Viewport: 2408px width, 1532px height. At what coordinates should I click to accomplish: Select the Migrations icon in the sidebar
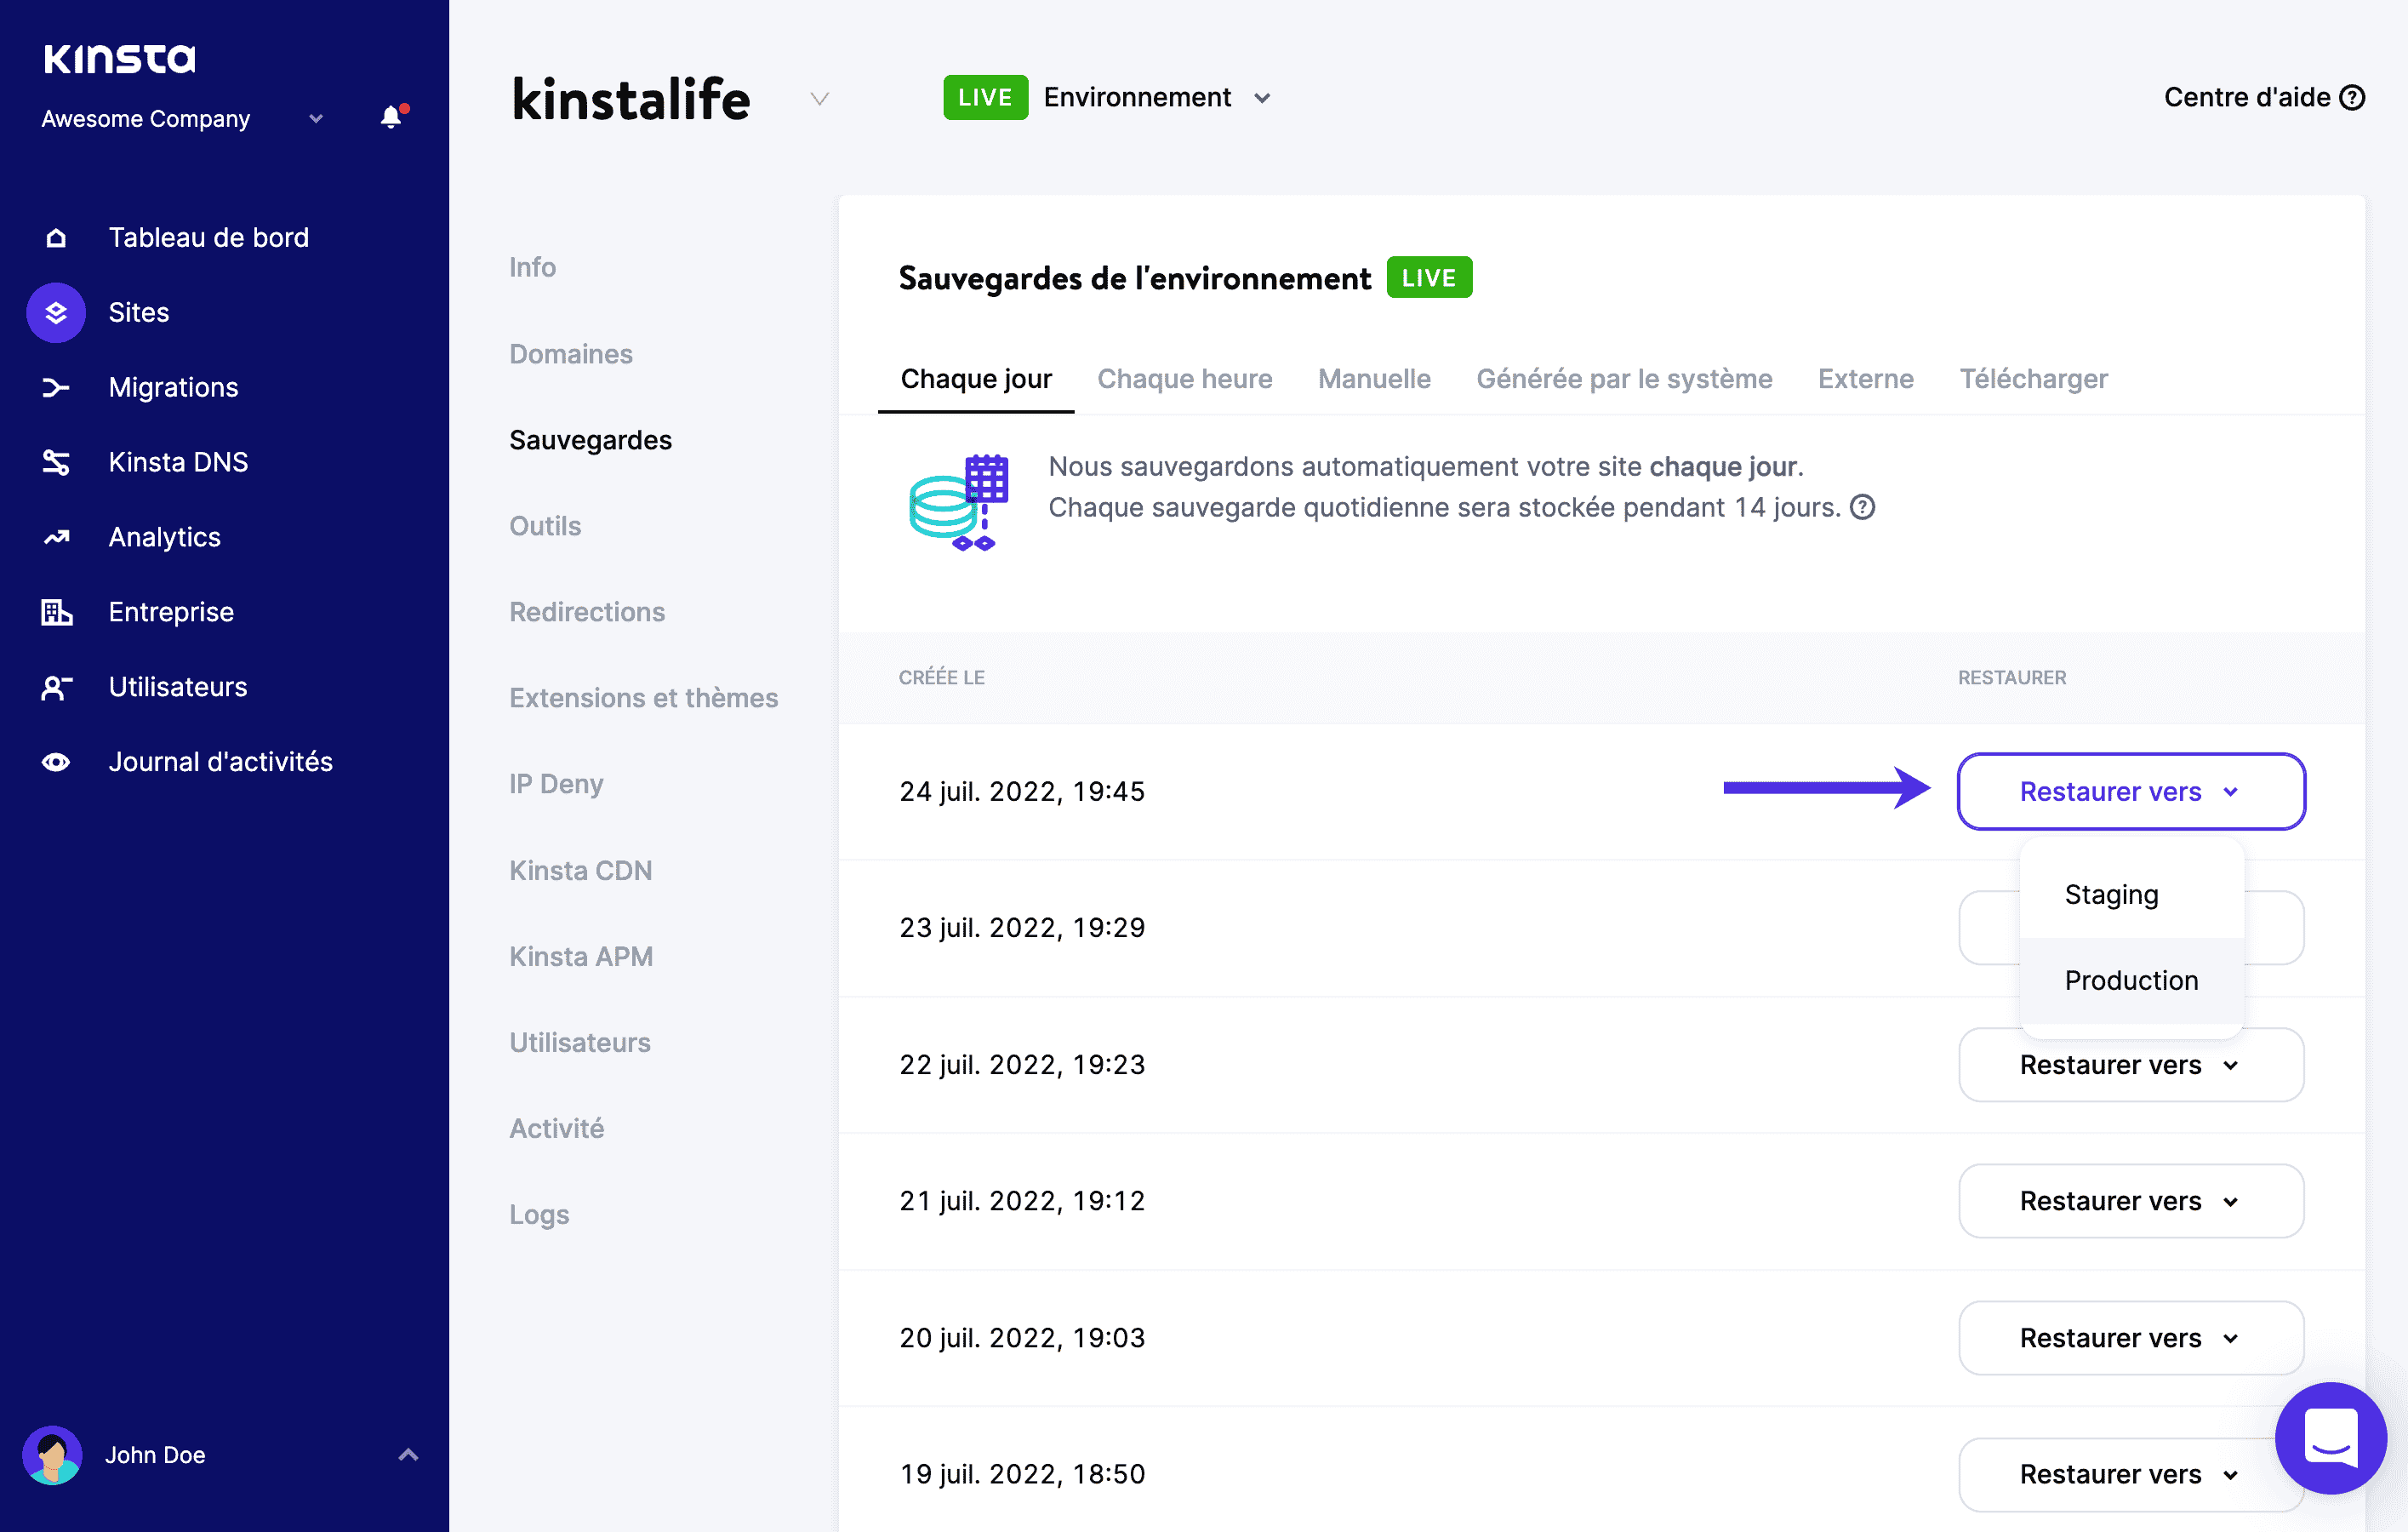pyautogui.click(x=55, y=387)
